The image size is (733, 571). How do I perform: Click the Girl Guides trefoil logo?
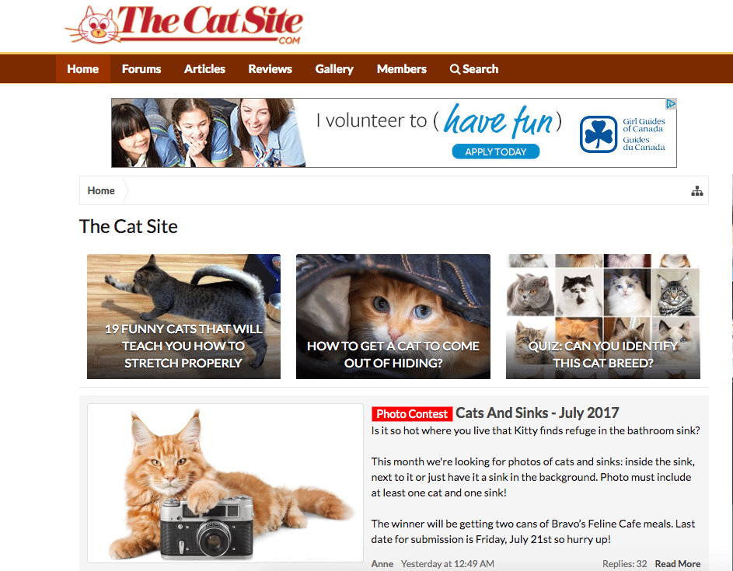point(599,134)
